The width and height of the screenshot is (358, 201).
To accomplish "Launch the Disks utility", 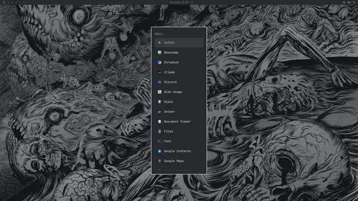I will (x=179, y=102).
